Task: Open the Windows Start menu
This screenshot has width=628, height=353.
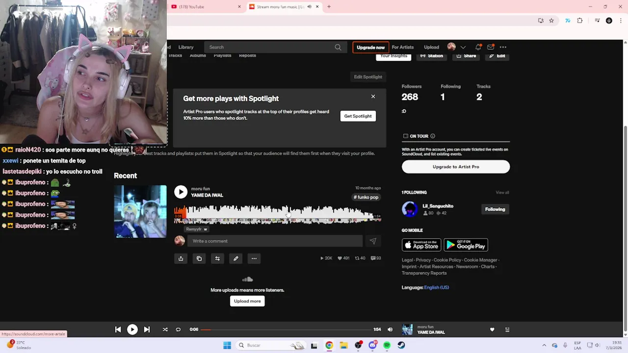Action: click(227, 345)
